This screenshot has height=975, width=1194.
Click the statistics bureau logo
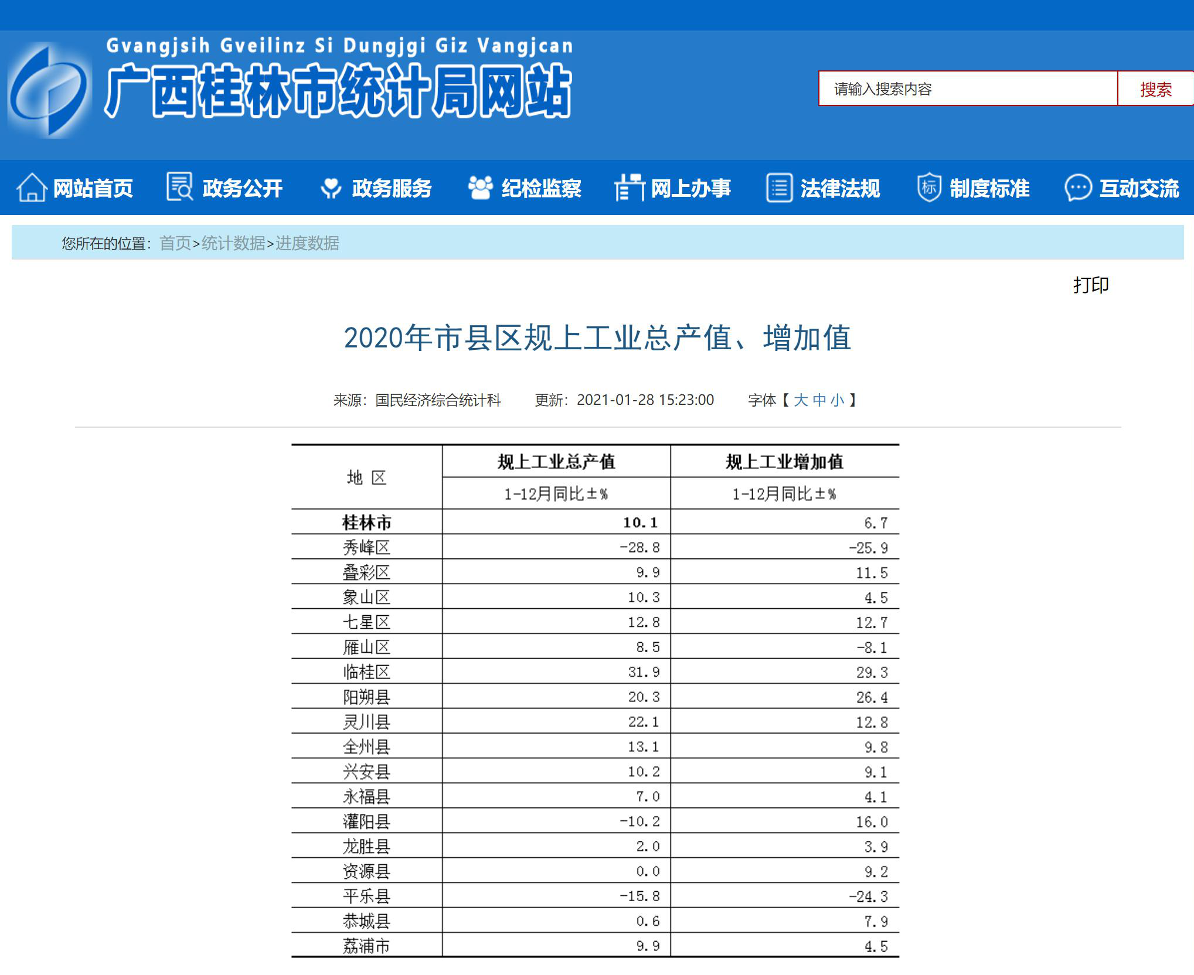pyautogui.click(x=50, y=90)
